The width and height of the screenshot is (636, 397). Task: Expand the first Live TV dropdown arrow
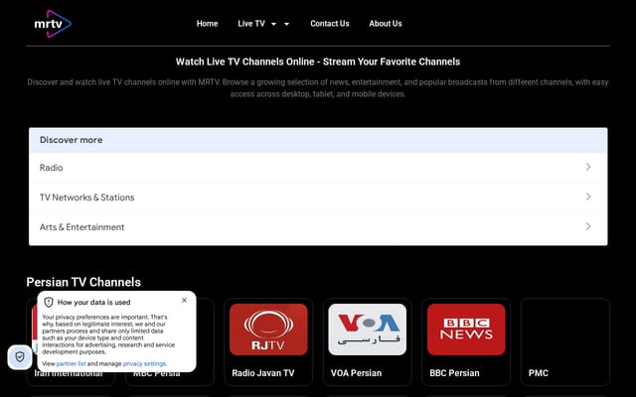pos(274,24)
